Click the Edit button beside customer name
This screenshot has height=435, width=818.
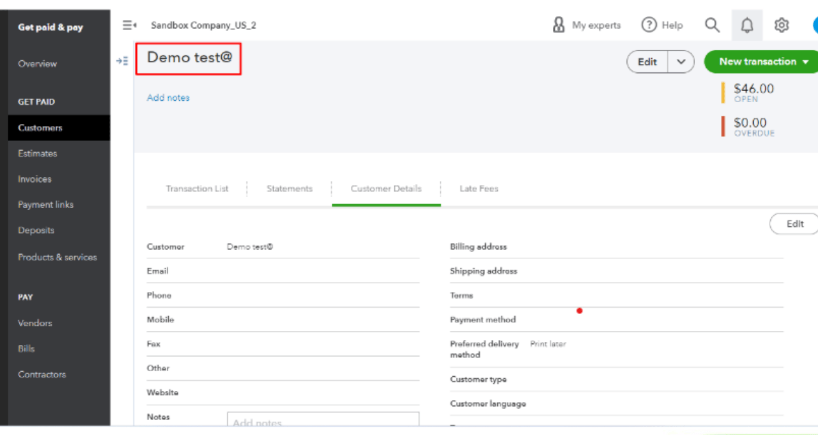(x=647, y=62)
